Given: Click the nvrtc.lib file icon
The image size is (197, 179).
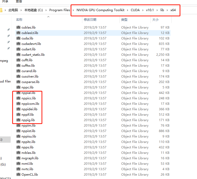Looking at the screenshot, I should point(18,169).
